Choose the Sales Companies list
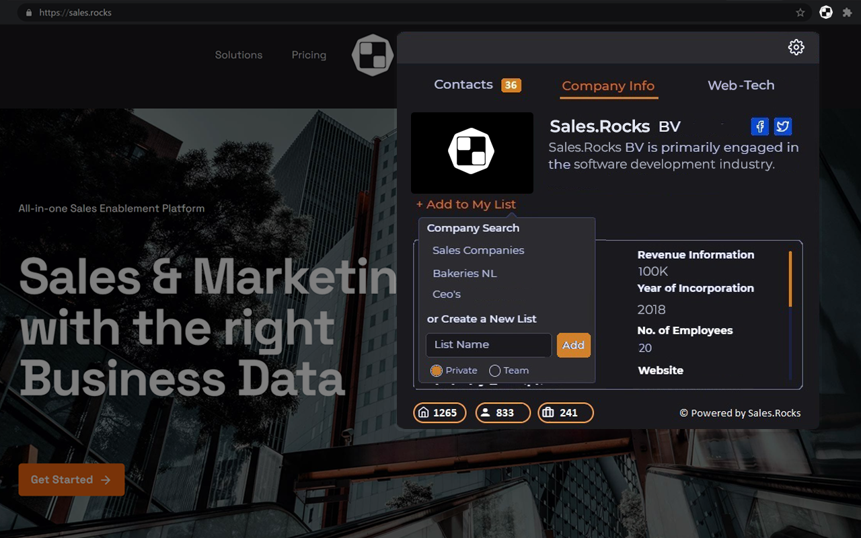861x538 pixels. 478,249
